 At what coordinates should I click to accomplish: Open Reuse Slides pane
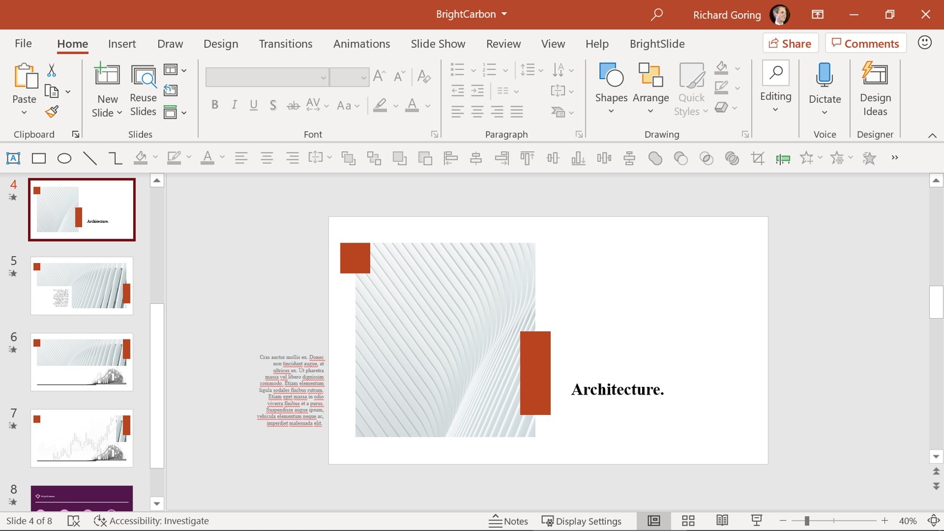point(143,91)
